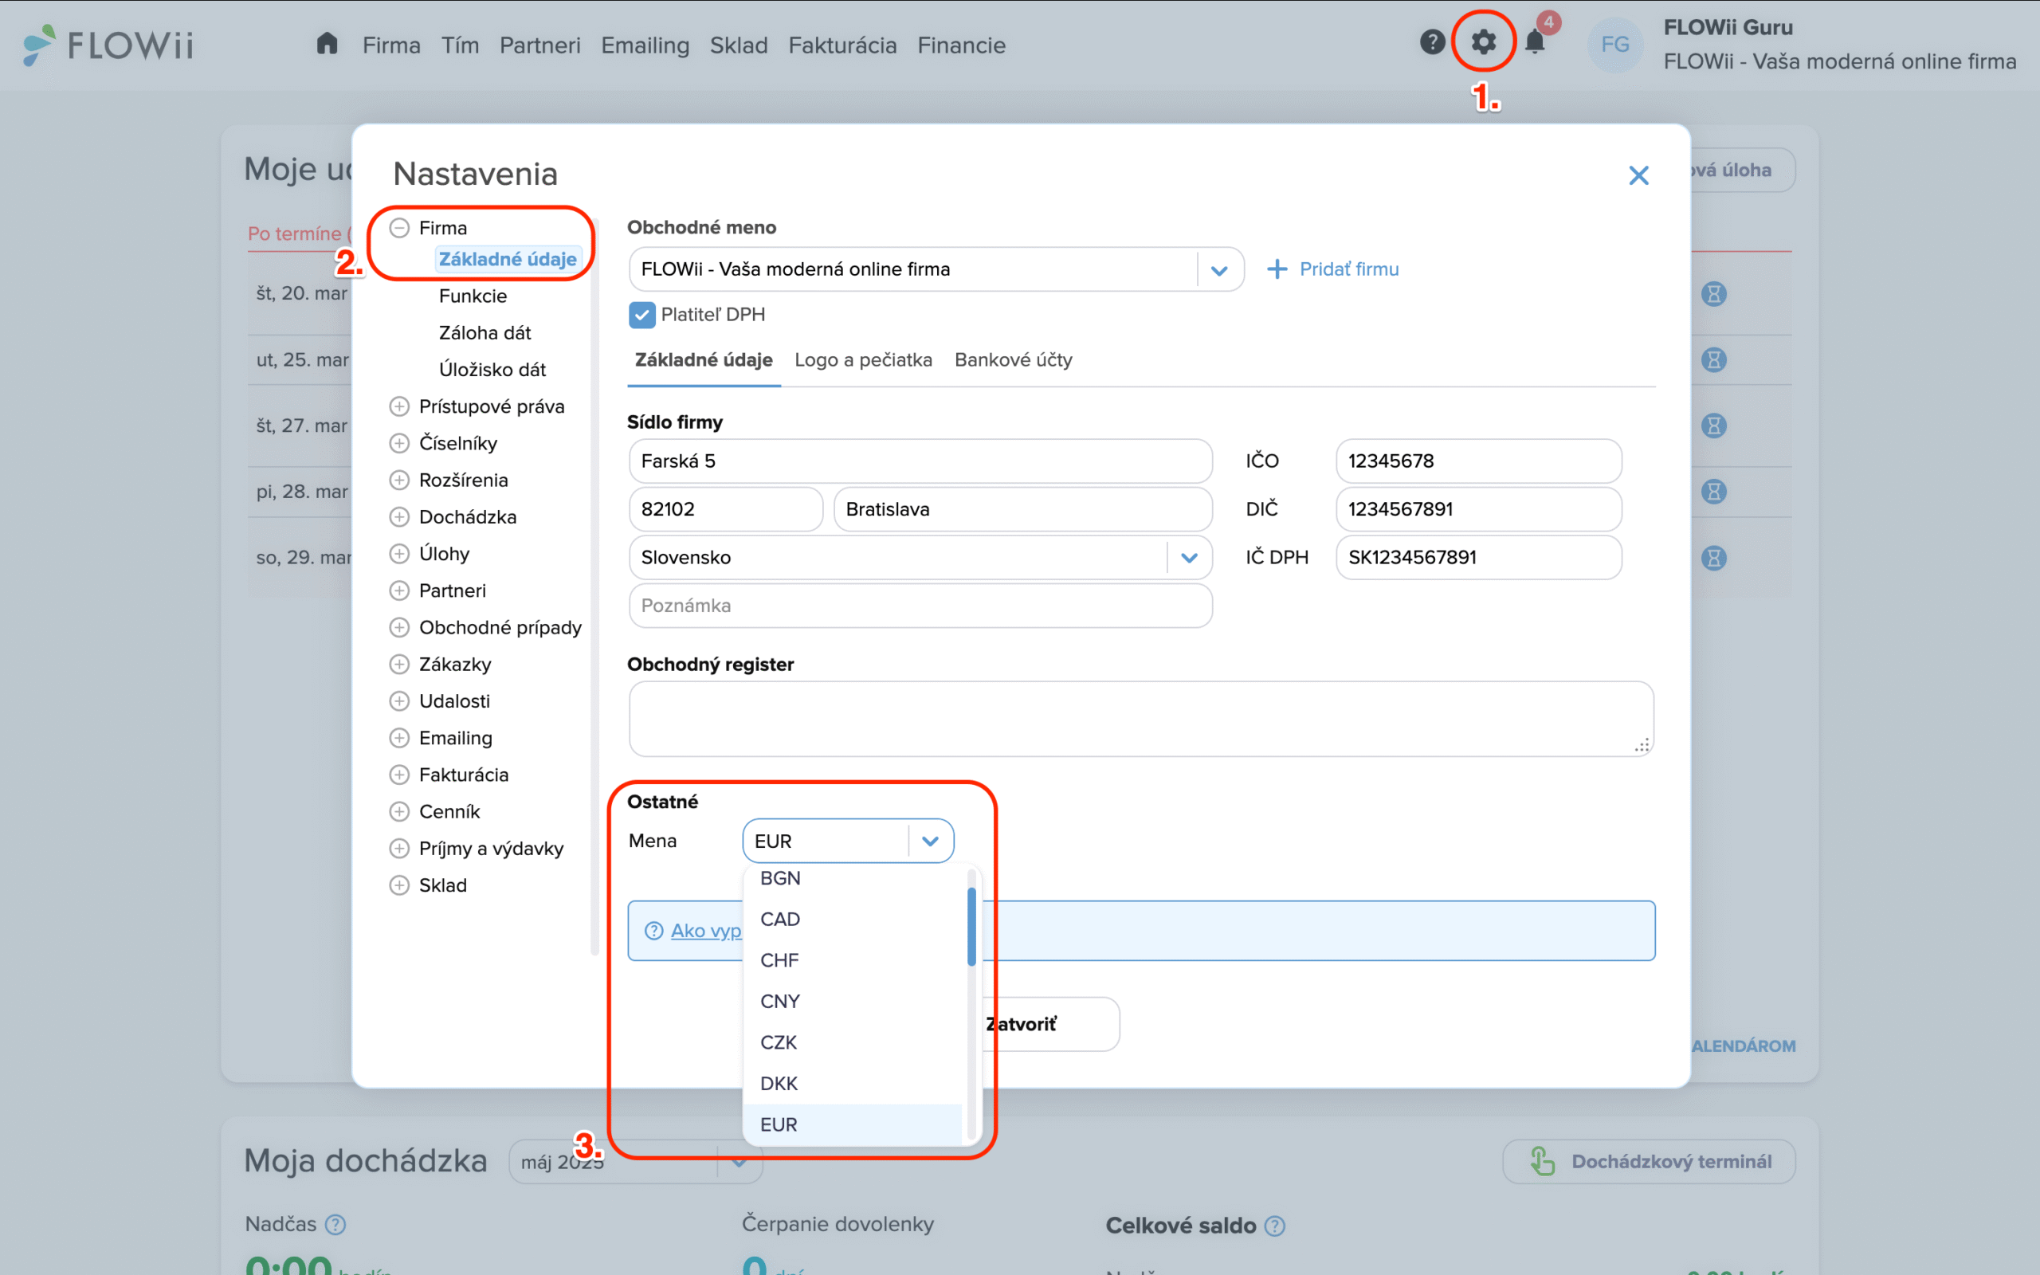Expand the Číselníky node

[x=399, y=444]
